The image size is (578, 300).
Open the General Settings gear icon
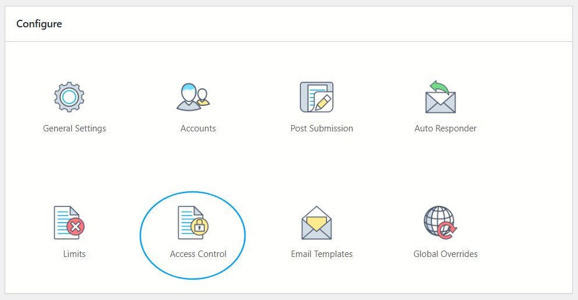(x=69, y=97)
